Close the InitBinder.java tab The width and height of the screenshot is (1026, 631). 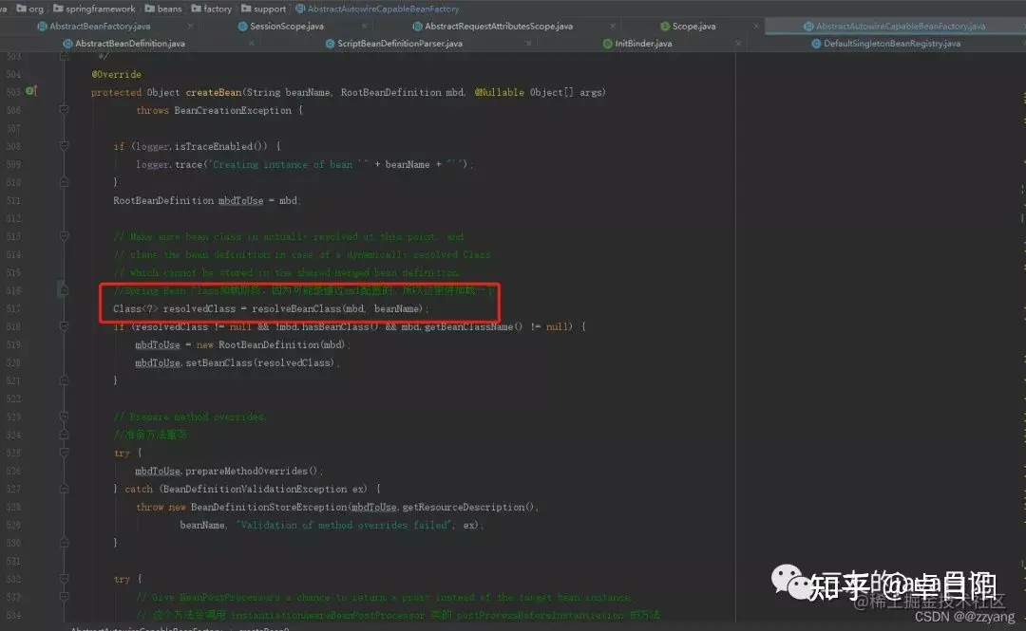coord(738,44)
